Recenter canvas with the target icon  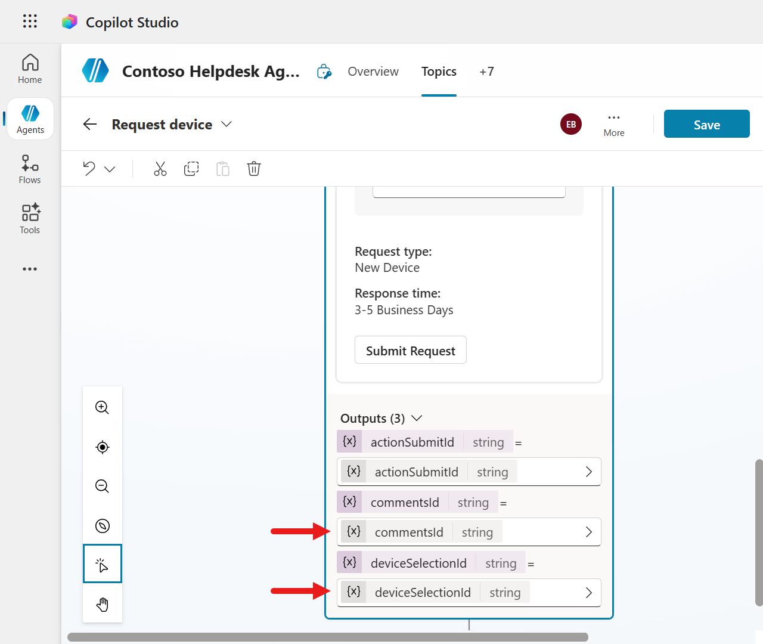coord(103,447)
